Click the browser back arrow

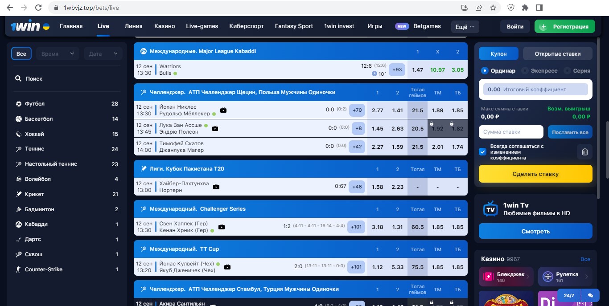(x=10, y=8)
